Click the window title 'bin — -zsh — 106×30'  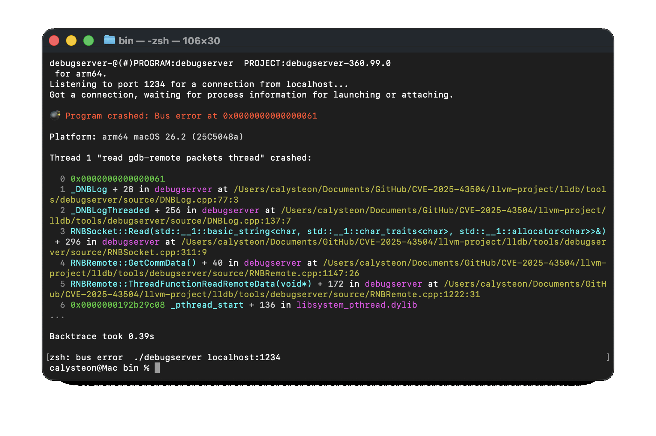coord(169,41)
